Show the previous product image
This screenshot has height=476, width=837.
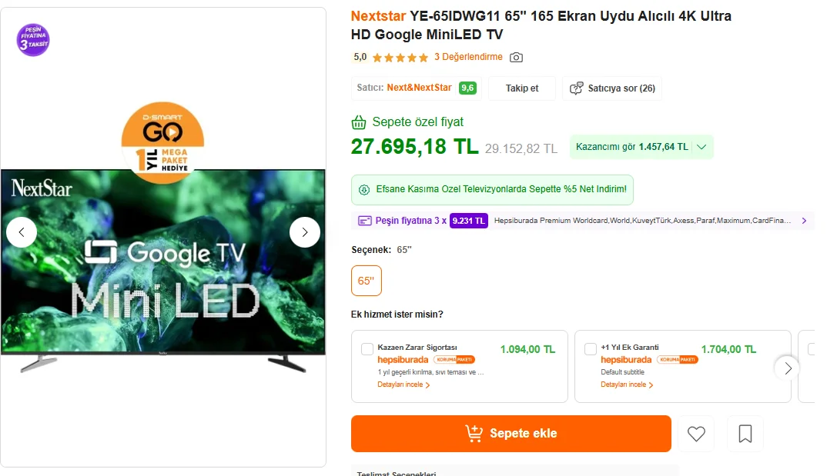(22, 232)
